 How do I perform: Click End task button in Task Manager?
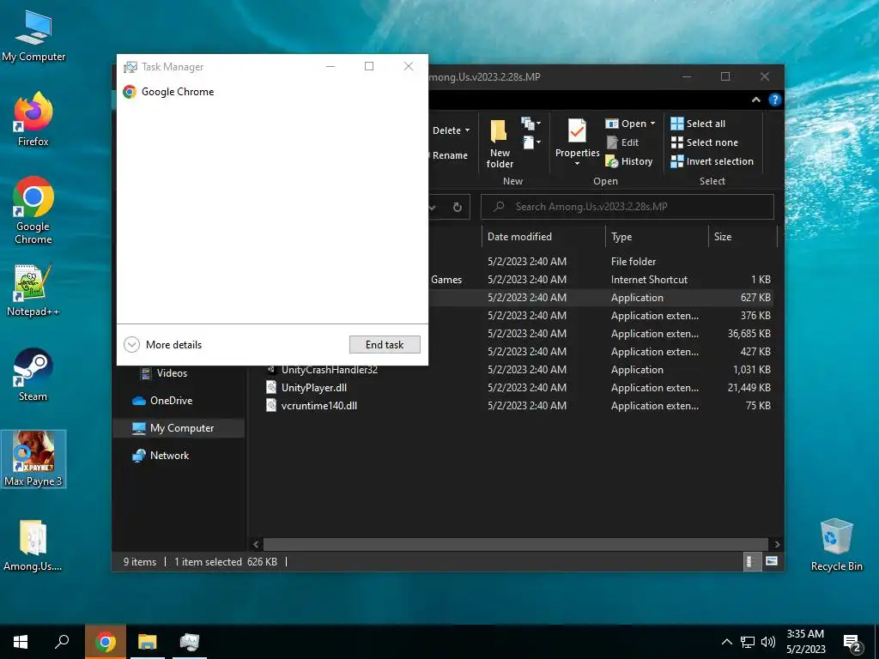click(385, 345)
